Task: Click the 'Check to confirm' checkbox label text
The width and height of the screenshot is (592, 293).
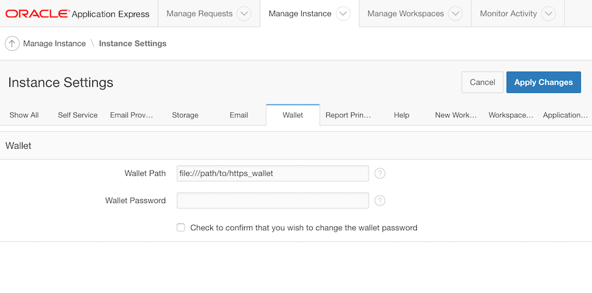Action: tap(304, 228)
